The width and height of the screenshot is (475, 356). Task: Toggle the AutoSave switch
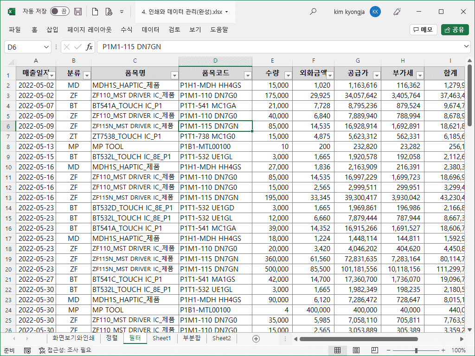pyautogui.click(x=60, y=12)
